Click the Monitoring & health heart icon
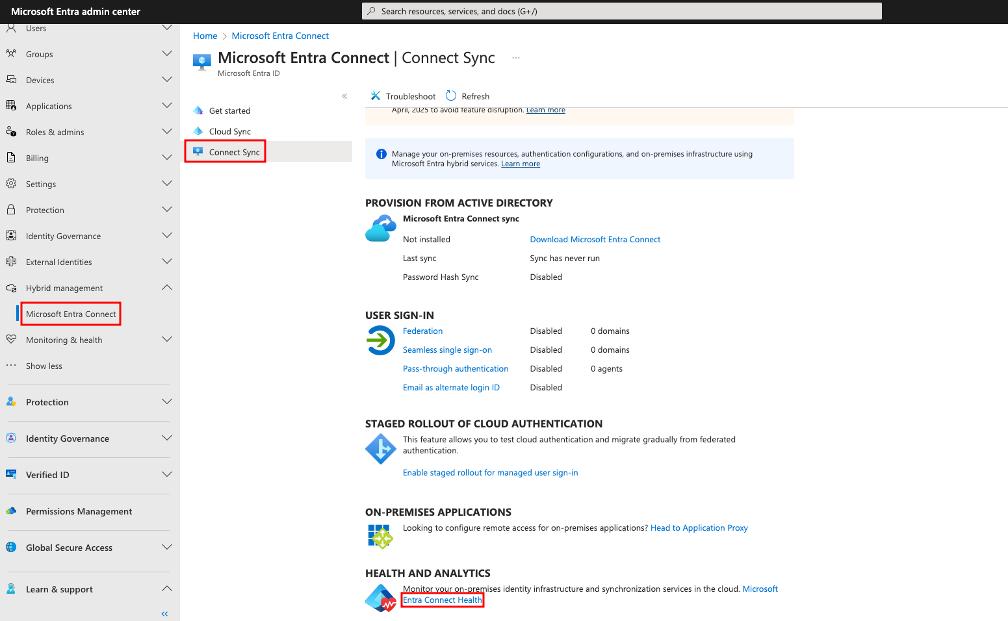1008x621 pixels. [x=11, y=340]
